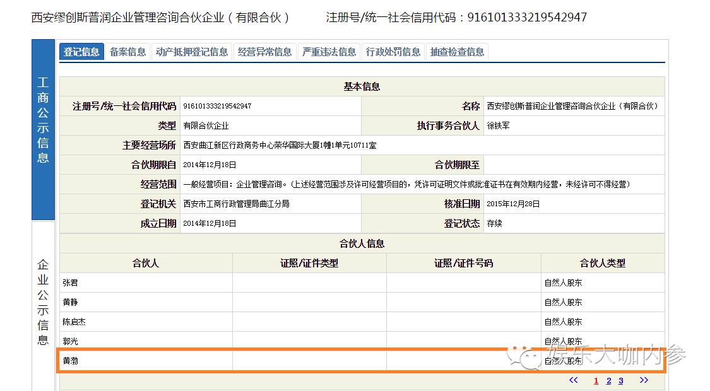Image resolution: width=710 pixels, height=391 pixels.
Task: Jump to page 2 of partners
Action: pyautogui.click(x=609, y=381)
